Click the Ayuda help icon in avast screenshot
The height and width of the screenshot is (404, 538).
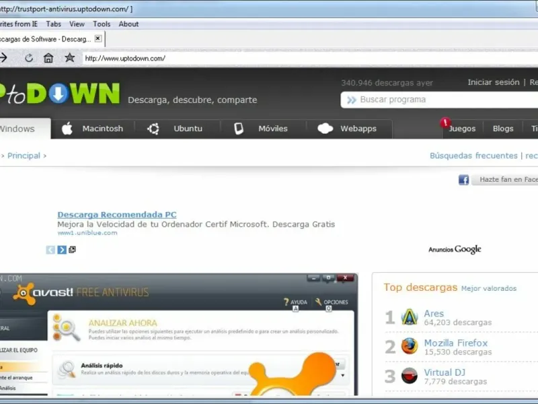coord(286,302)
